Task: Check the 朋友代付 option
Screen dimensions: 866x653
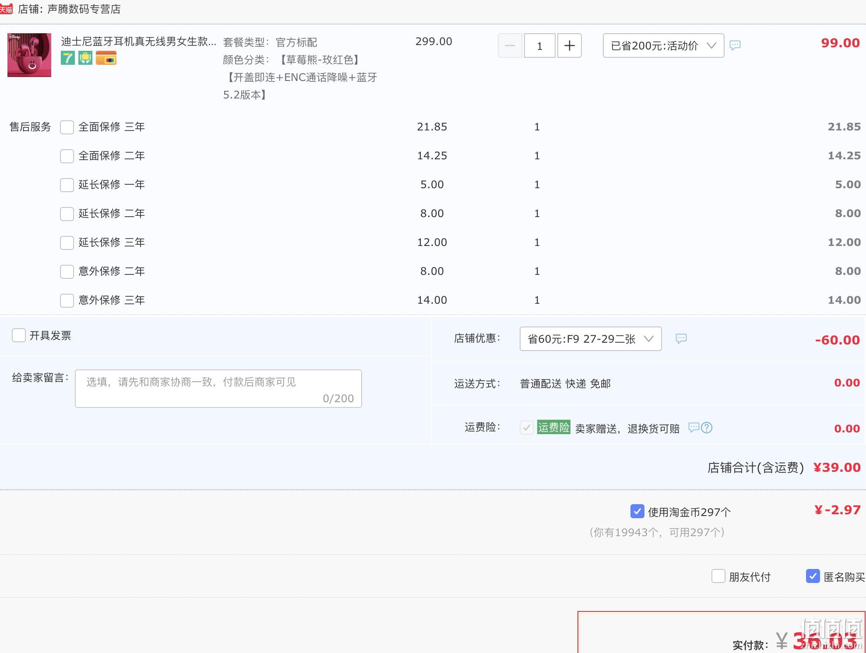Action: [718, 576]
